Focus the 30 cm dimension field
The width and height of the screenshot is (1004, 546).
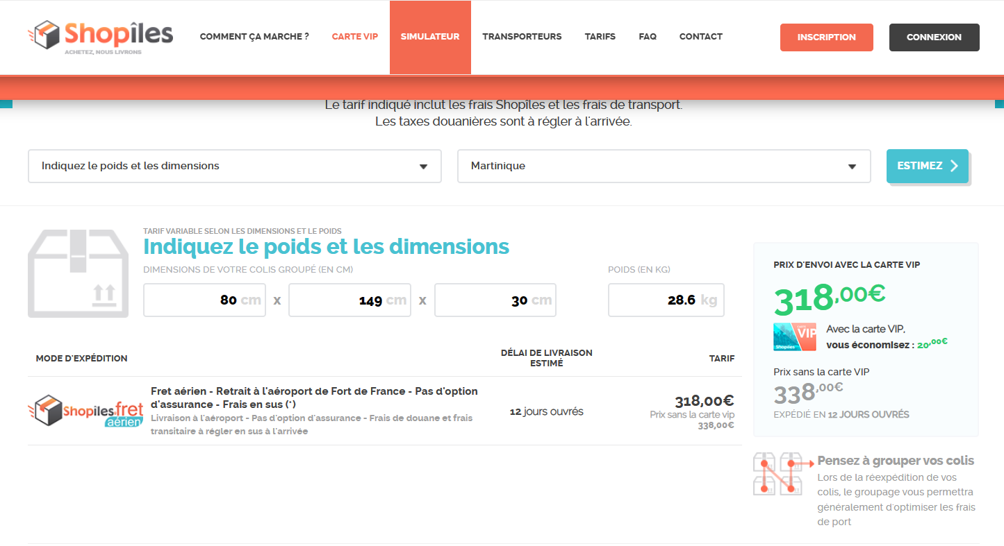click(x=495, y=300)
